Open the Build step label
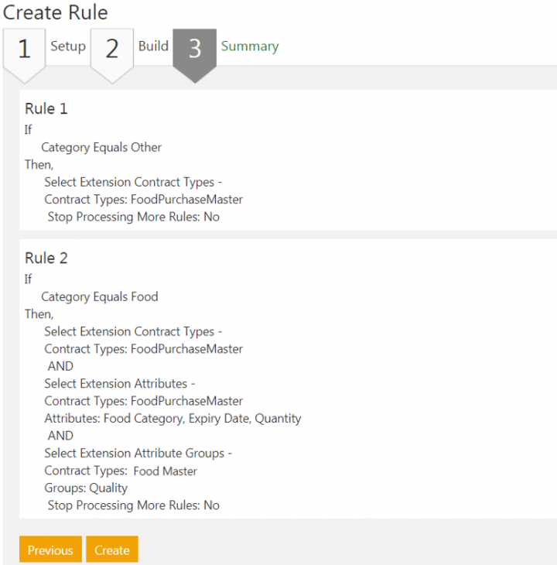Viewport: 557px width, 565px height. point(153,46)
